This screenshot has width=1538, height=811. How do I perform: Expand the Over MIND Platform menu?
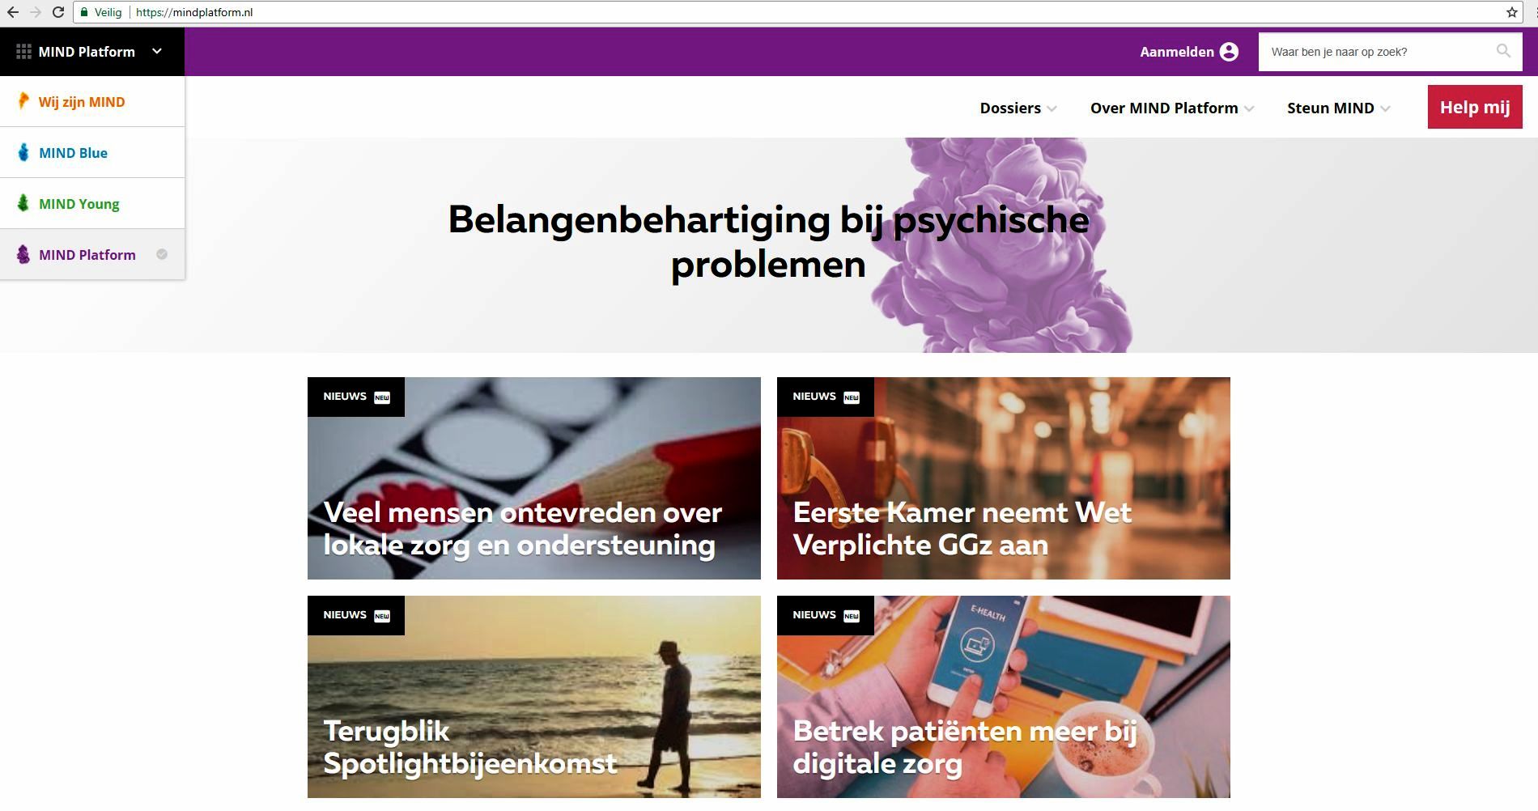tap(1172, 108)
